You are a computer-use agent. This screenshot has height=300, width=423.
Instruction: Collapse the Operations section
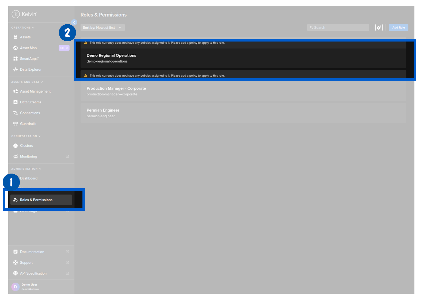[x=23, y=28]
